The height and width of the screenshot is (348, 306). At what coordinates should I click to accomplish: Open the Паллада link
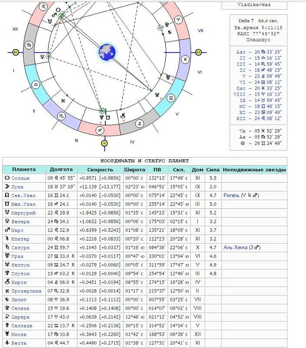pyautogui.click(x=22, y=326)
